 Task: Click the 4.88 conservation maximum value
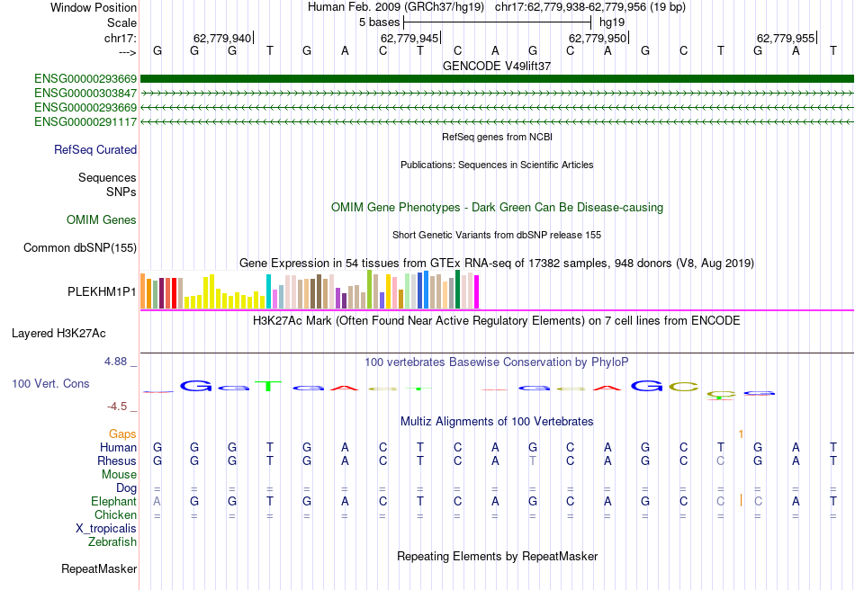pos(115,362)
